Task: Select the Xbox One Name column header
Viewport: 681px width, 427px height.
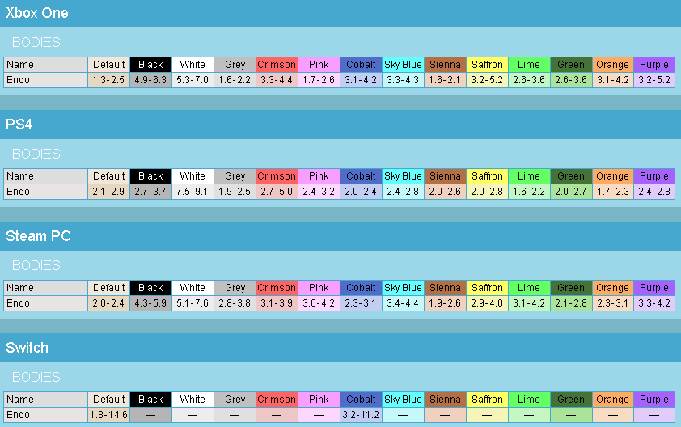Action: point(45,65)
